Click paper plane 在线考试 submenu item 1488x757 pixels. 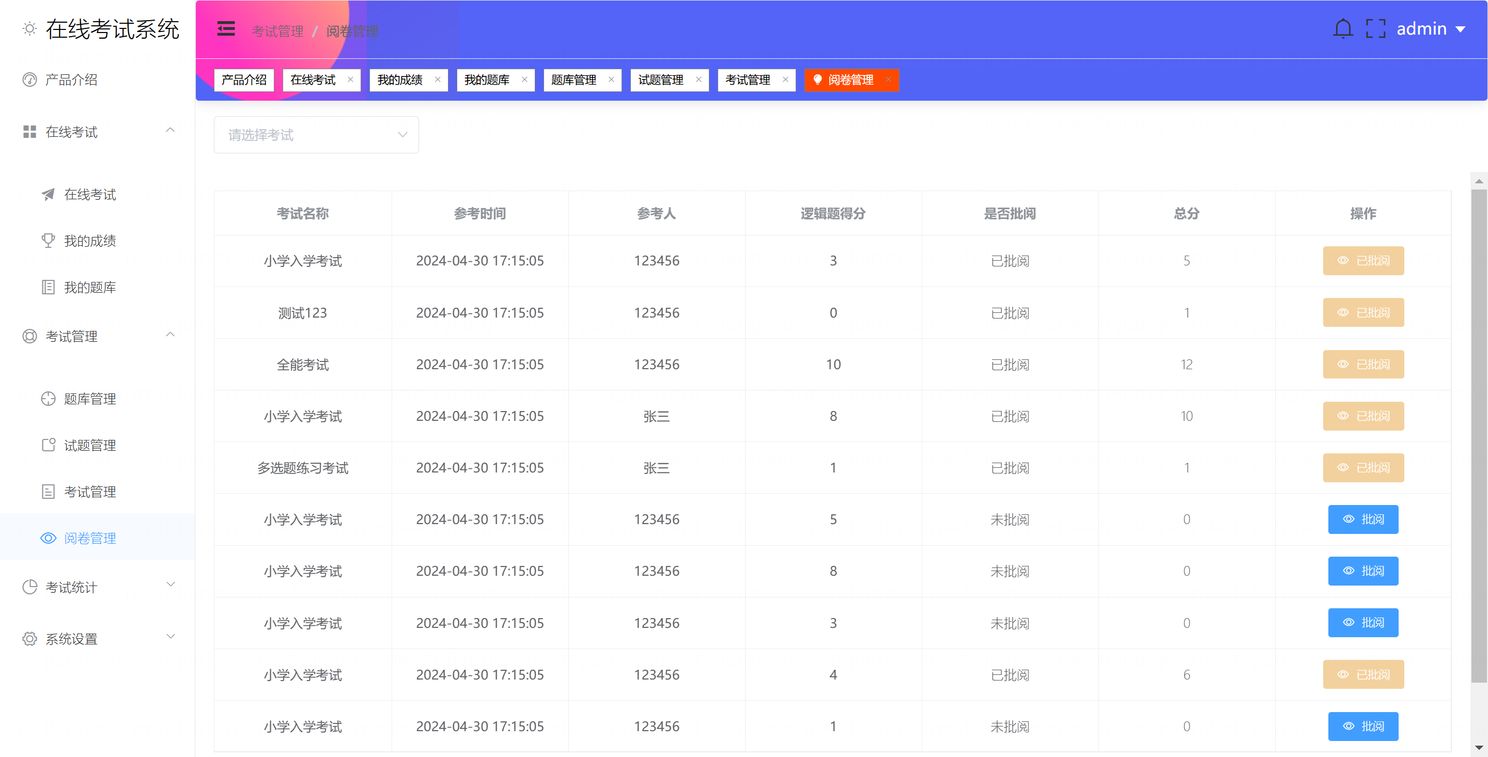coord(89,195)
